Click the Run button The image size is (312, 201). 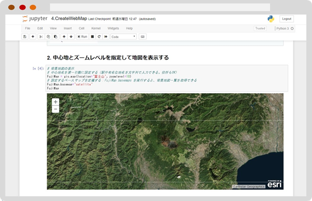(x=83, y=37)
